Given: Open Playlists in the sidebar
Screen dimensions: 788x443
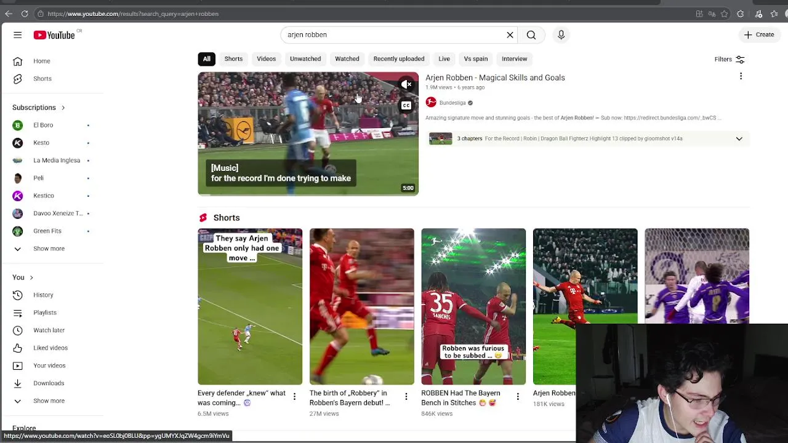Looking at the screenshot, I should click(x=52, y=313).
